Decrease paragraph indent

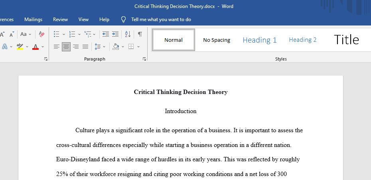pyautogui.click(x=106, y=34)
